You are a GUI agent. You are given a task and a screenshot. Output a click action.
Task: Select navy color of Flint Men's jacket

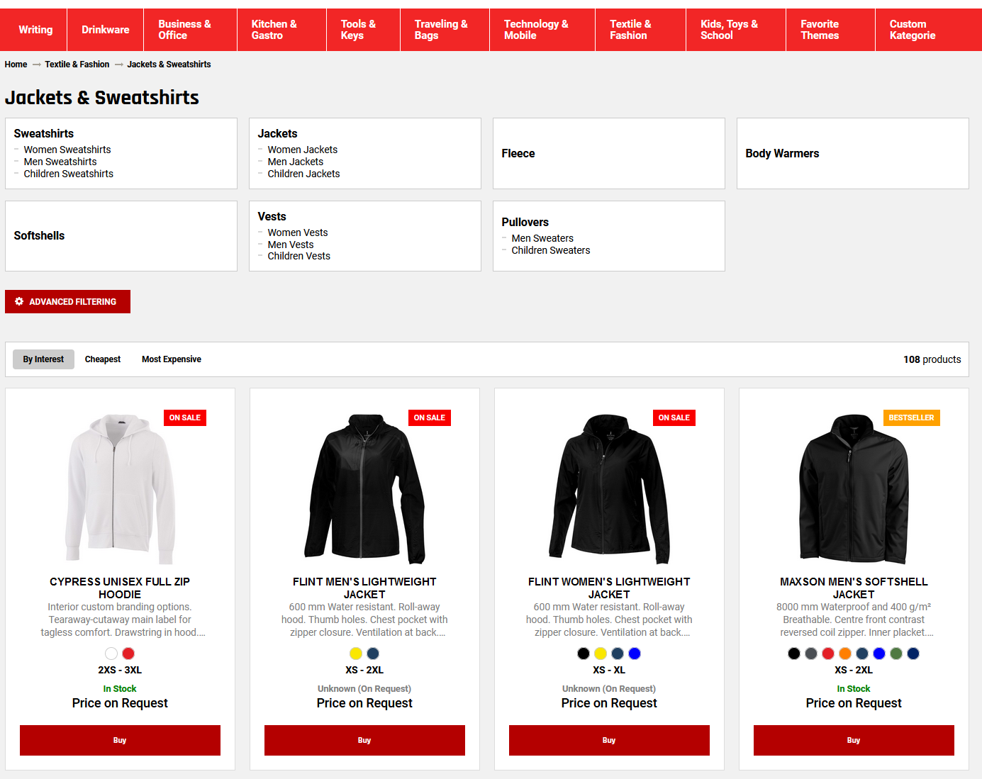(373, 654)
